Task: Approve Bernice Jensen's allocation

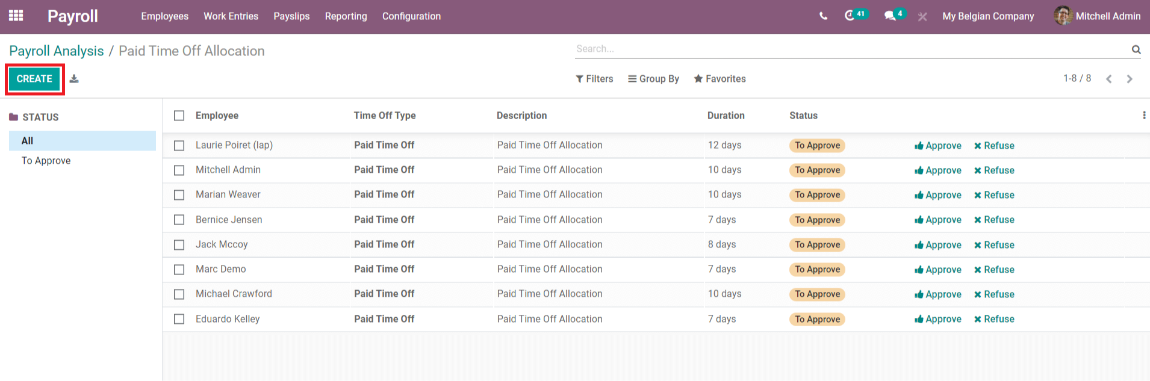Action: [x=937, y=220]
